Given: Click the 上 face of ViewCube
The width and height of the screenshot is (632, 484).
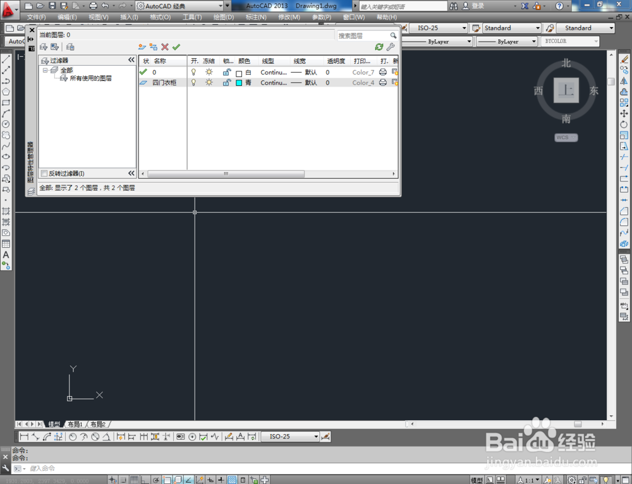Looking at the screenshot, I should pos(566,90).
